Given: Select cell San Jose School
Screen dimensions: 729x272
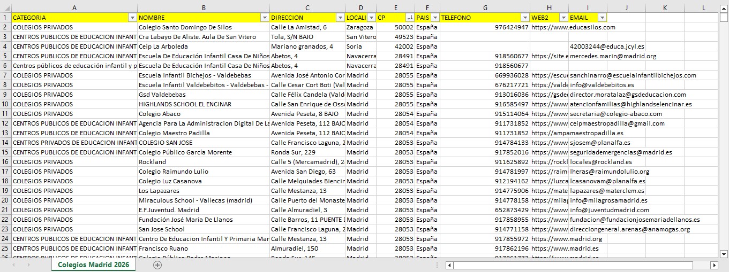Looking at the screenshot, I should pos(203,229).
